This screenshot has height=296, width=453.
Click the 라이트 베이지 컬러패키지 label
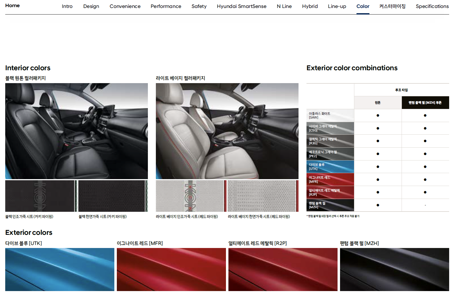[180, 78]
